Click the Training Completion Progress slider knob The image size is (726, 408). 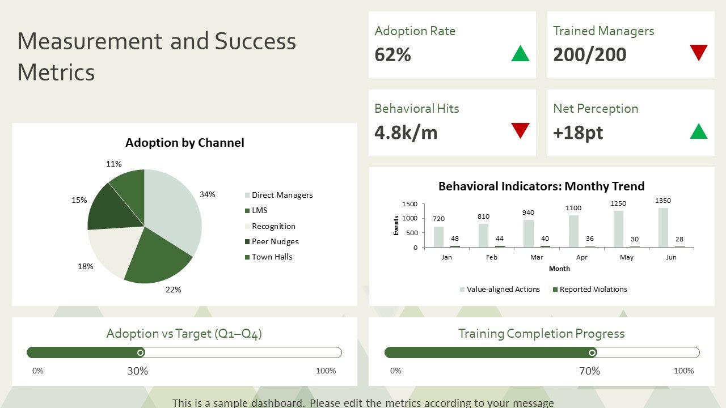pyautogui.click(x=592, y=352)
